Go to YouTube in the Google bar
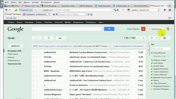The image size is (176, 99). (x=48, y=22)
